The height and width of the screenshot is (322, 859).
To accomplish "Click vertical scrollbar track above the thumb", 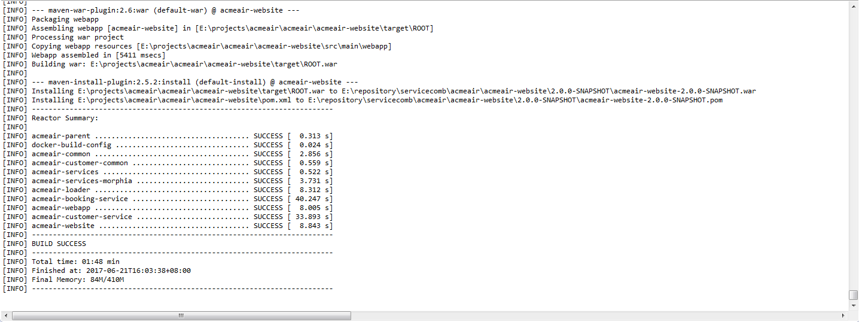I will click(x=854, y=150).
